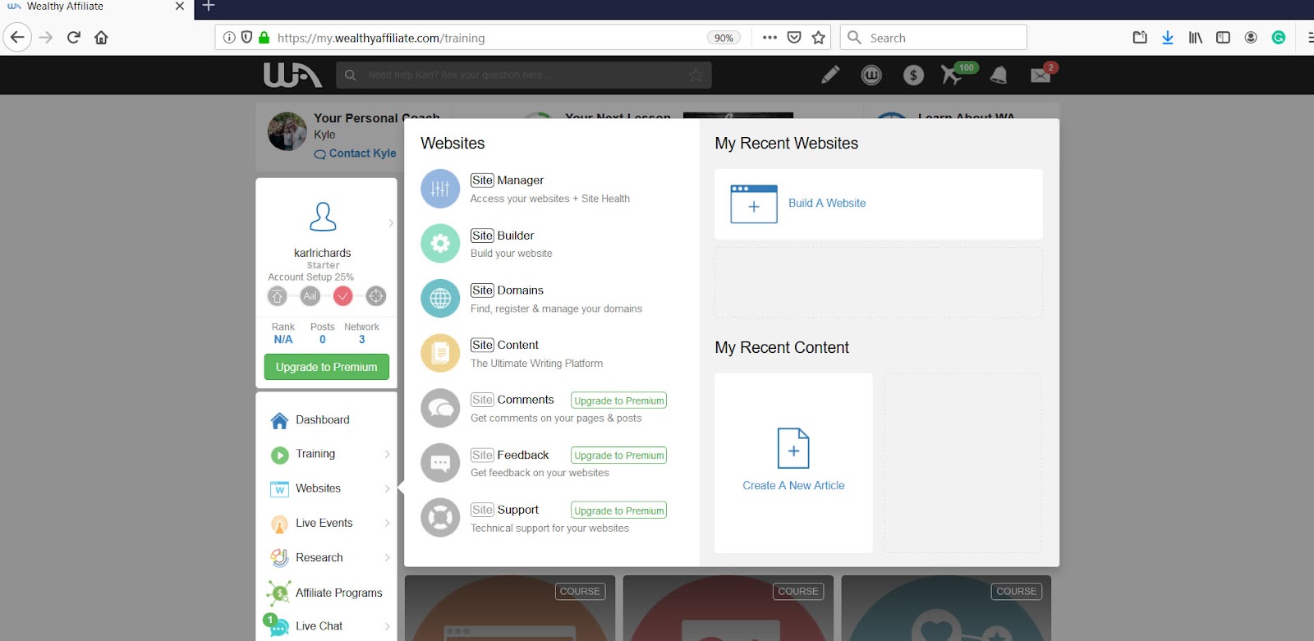Click the browser Home button

click(x=101, y=38)
